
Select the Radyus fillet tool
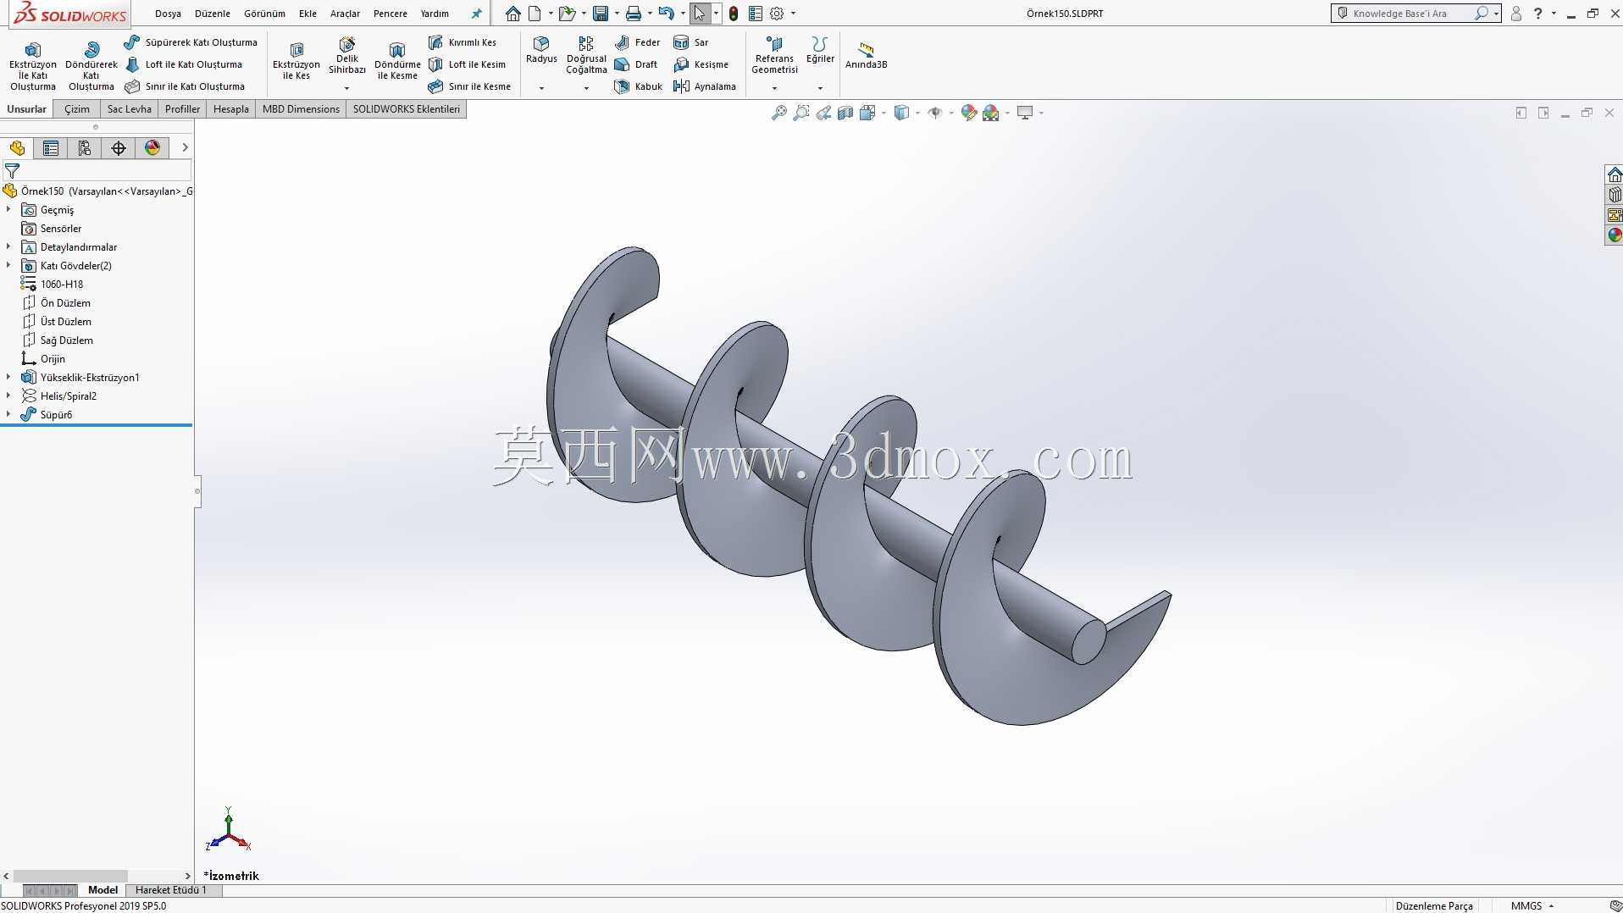click(541, 50)
